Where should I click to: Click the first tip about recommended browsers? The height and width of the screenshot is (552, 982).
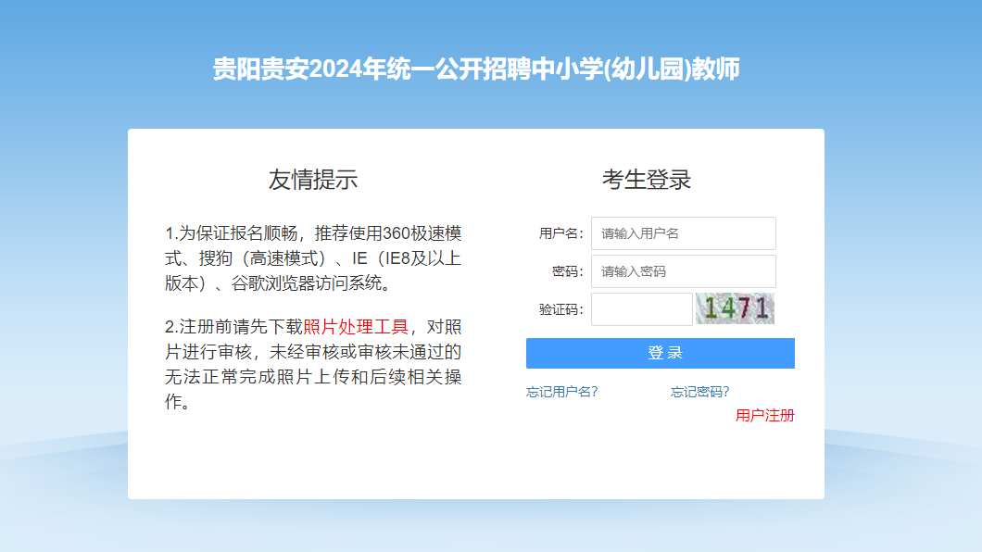click(x=313, y=258)
